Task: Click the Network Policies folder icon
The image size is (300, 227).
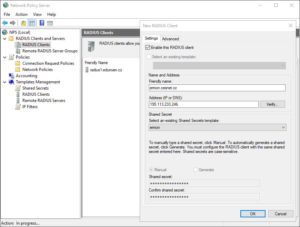Action: [18, 70]
